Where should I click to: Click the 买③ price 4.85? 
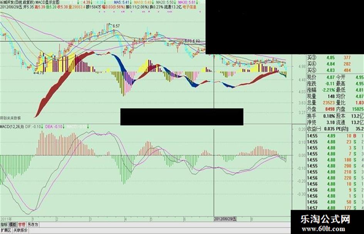(330, 58)
